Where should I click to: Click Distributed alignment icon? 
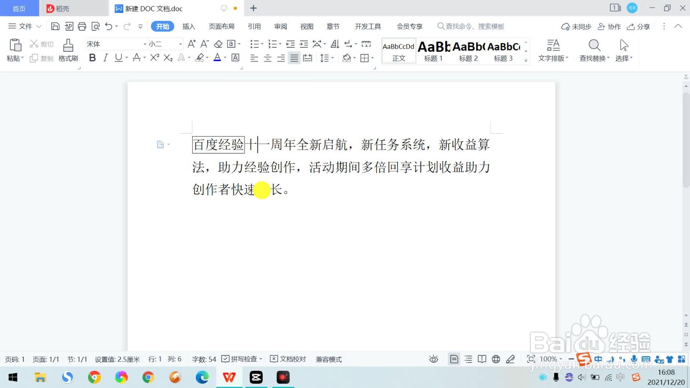[307, 58]
